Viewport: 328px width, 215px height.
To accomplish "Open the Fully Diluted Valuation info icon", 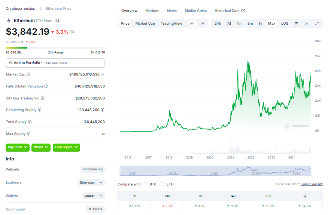I will [x=46, y=86].
